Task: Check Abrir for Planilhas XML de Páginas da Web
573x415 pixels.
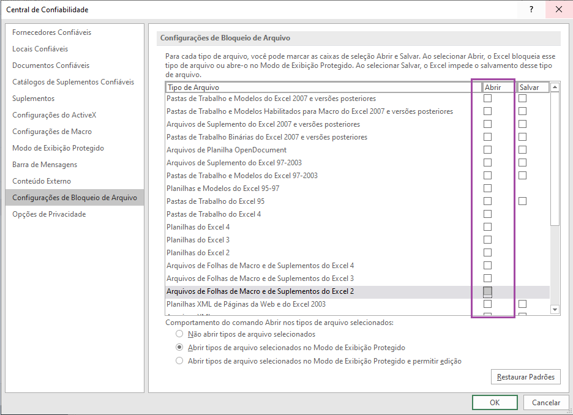Action: pos(487,304)
